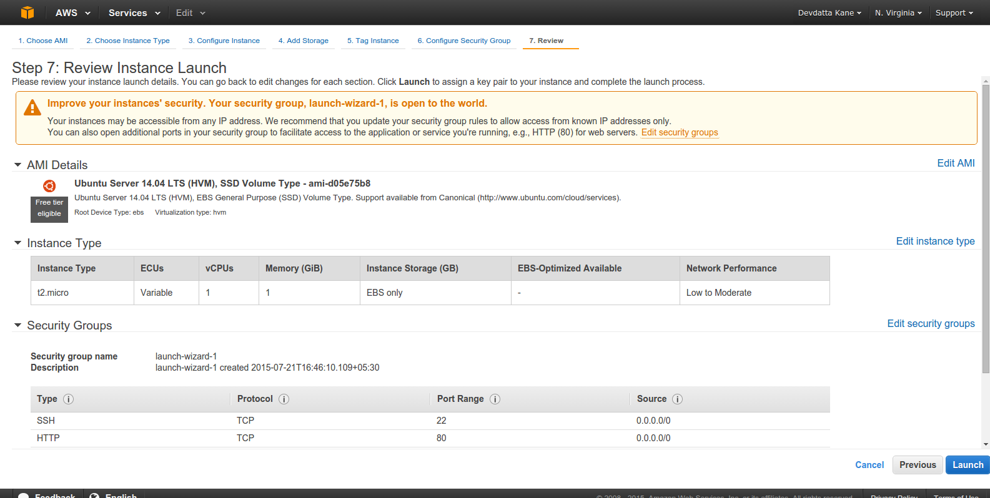Viewport: 990px width, 498px height.
Task: Click the t2.micro instance type cell
Action: pyautogui.click(x=82, y=293)
